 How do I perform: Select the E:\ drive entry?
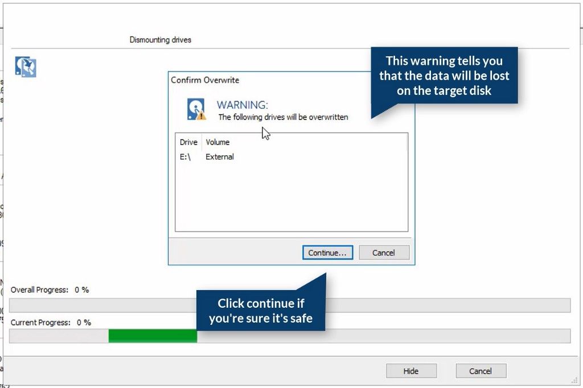185,157
